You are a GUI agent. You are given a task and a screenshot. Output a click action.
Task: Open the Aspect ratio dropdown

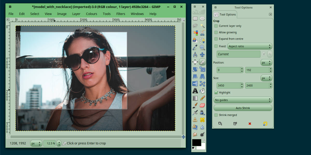coord(250,47)
